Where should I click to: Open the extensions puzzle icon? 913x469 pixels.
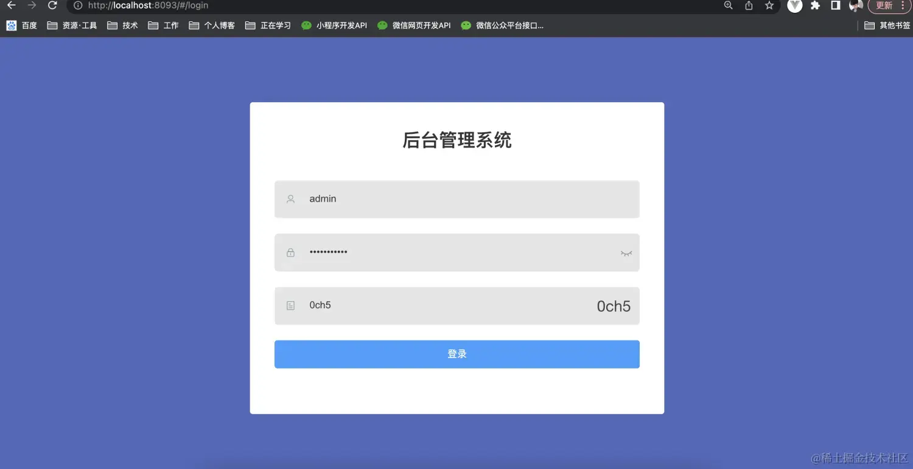click(816, 5)
